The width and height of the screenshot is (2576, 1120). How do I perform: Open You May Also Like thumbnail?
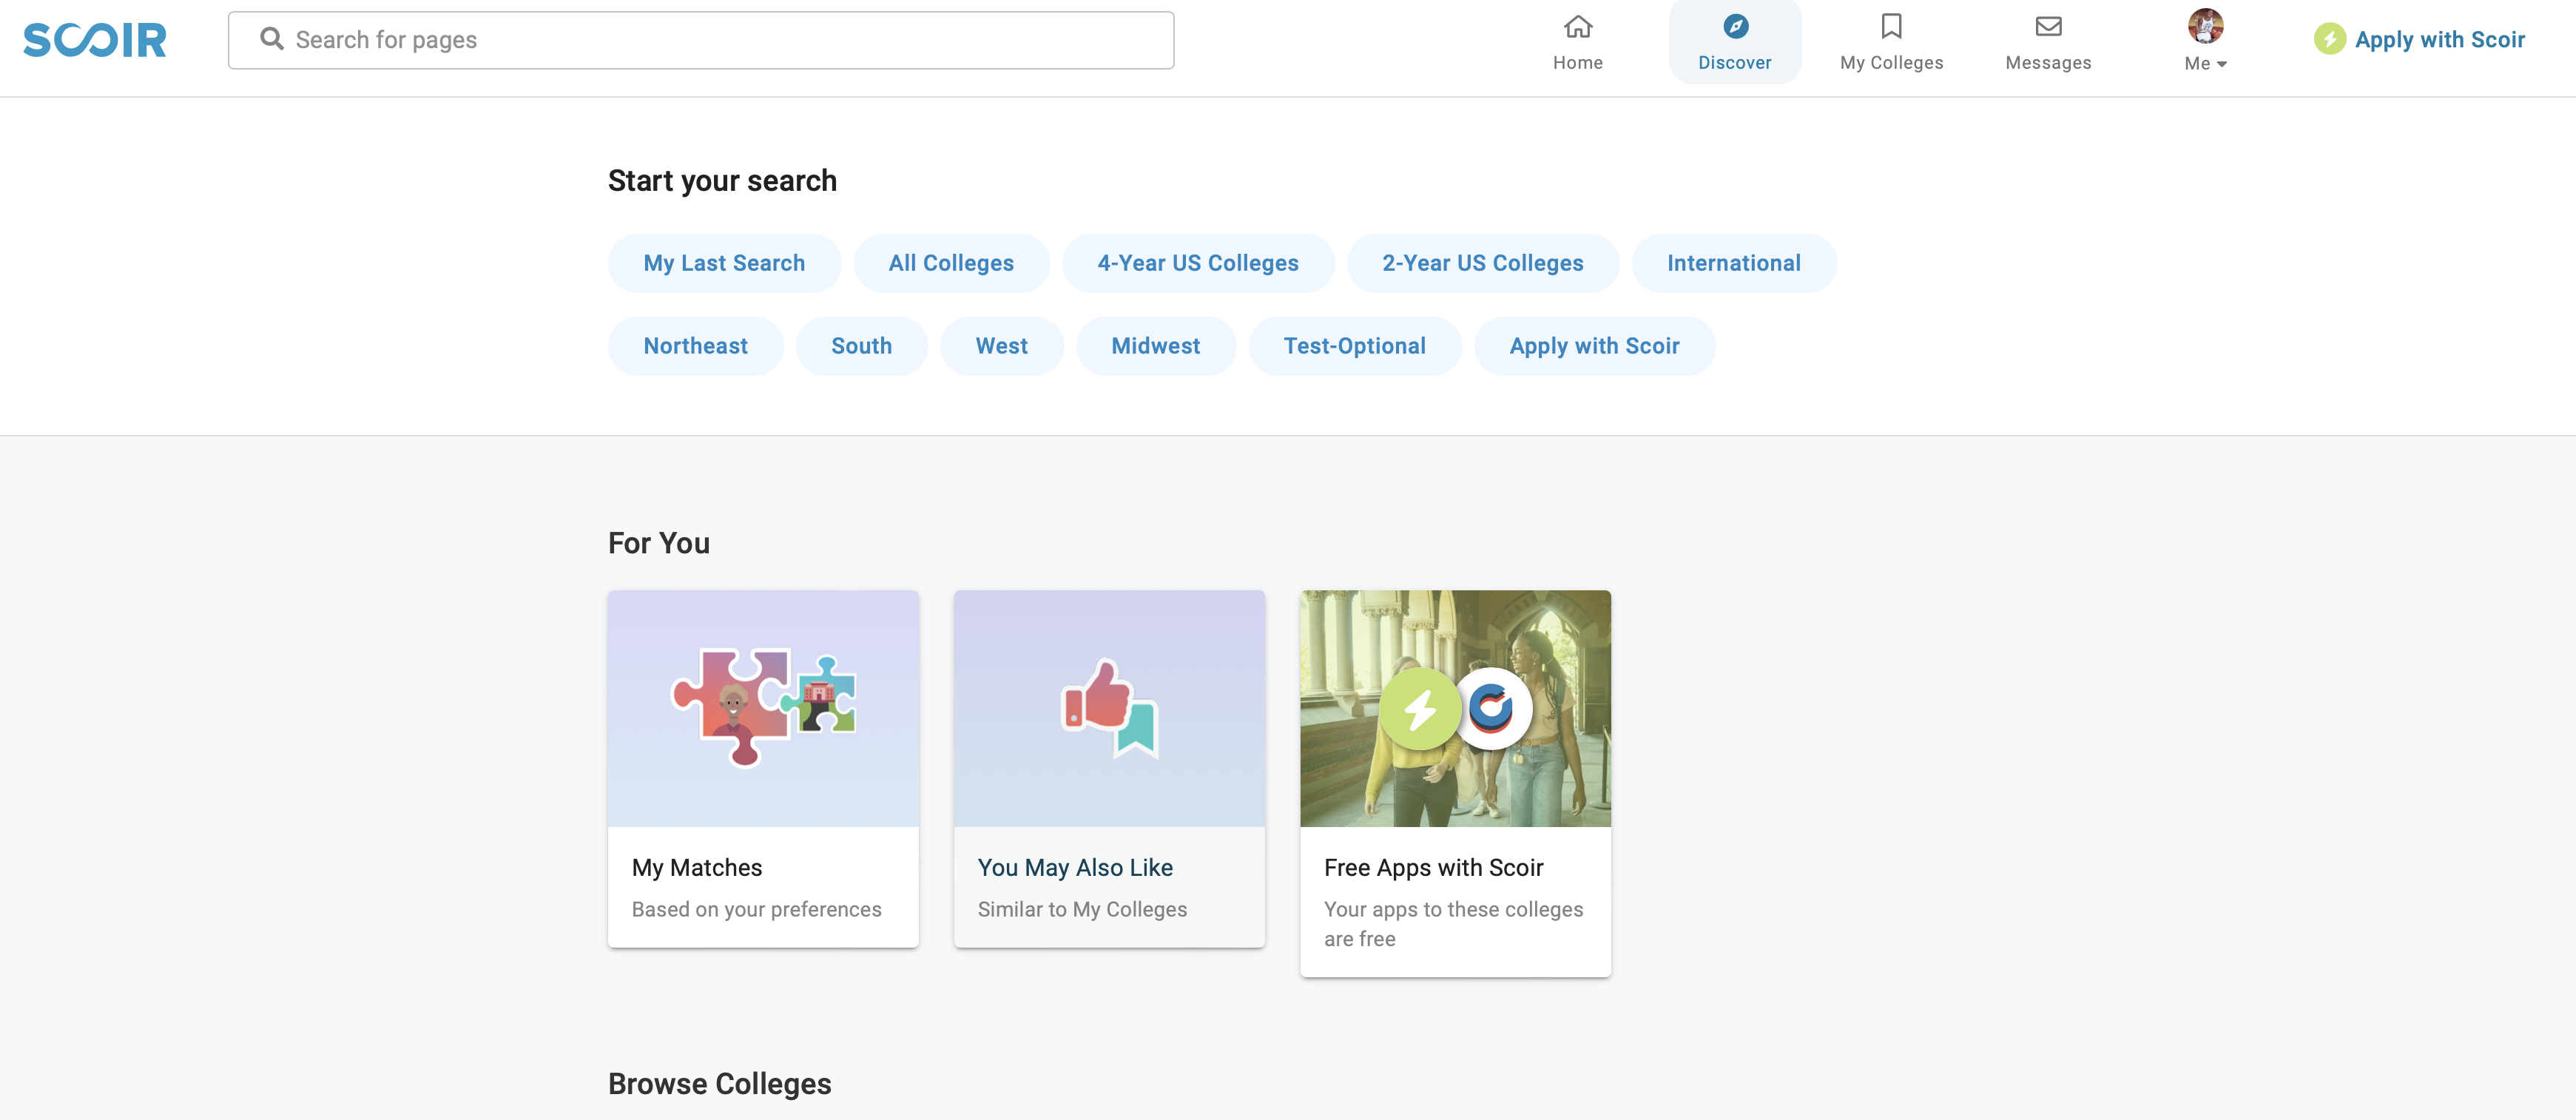(1109, 708)
